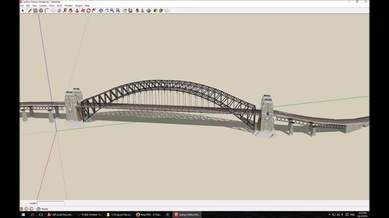Screen dimensions: 389x218
Task: Select the Line pencil tool
Action: [30, 11]
